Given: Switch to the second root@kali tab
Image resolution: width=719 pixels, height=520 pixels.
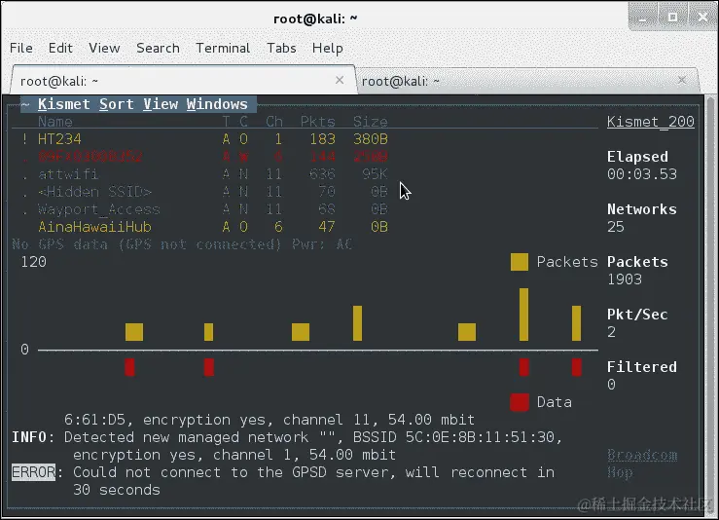Looking at the screenshot, I should click(x=527, y=81).
